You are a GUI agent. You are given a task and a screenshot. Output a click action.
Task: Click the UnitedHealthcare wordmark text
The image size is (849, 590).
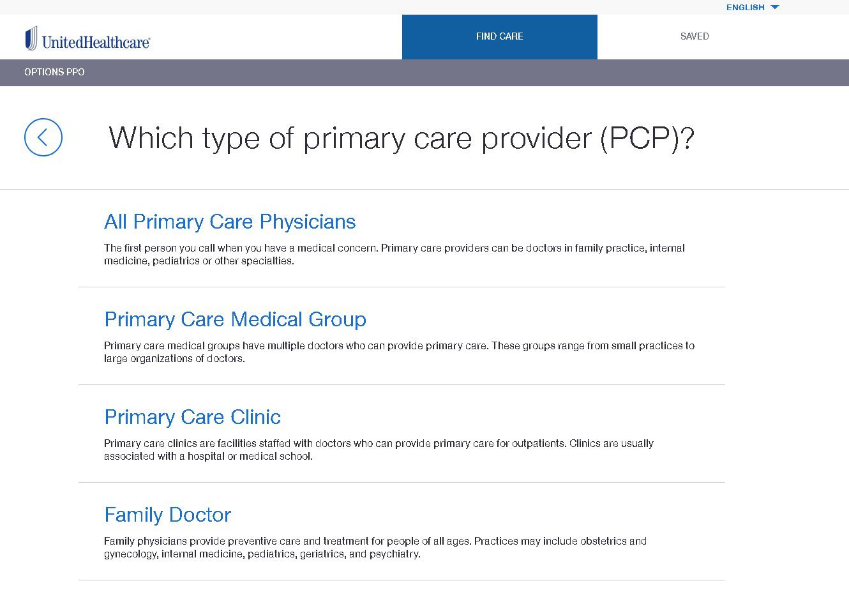(96, 42)
